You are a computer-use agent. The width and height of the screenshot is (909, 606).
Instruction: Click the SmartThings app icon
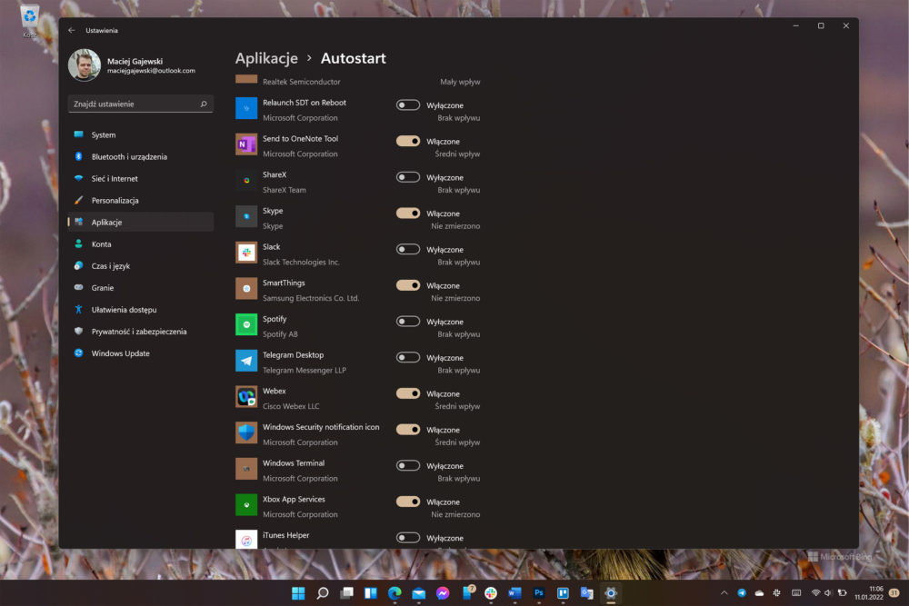[246, 289]
